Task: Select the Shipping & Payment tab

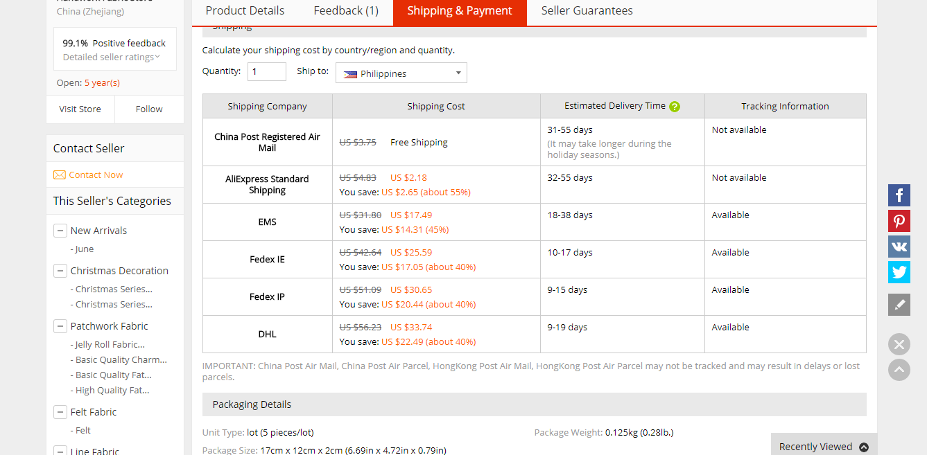Action: point(460,11)
